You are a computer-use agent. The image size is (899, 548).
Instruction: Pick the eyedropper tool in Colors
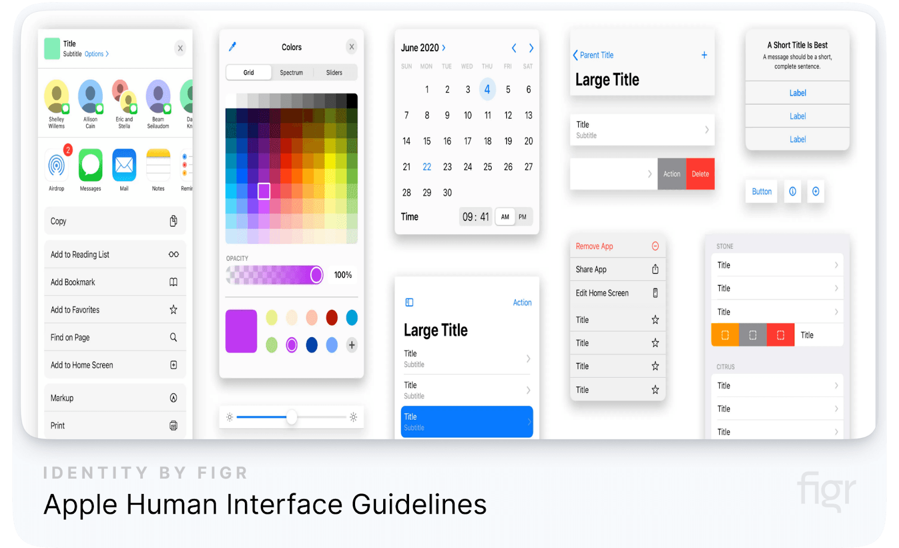[233, 47]
